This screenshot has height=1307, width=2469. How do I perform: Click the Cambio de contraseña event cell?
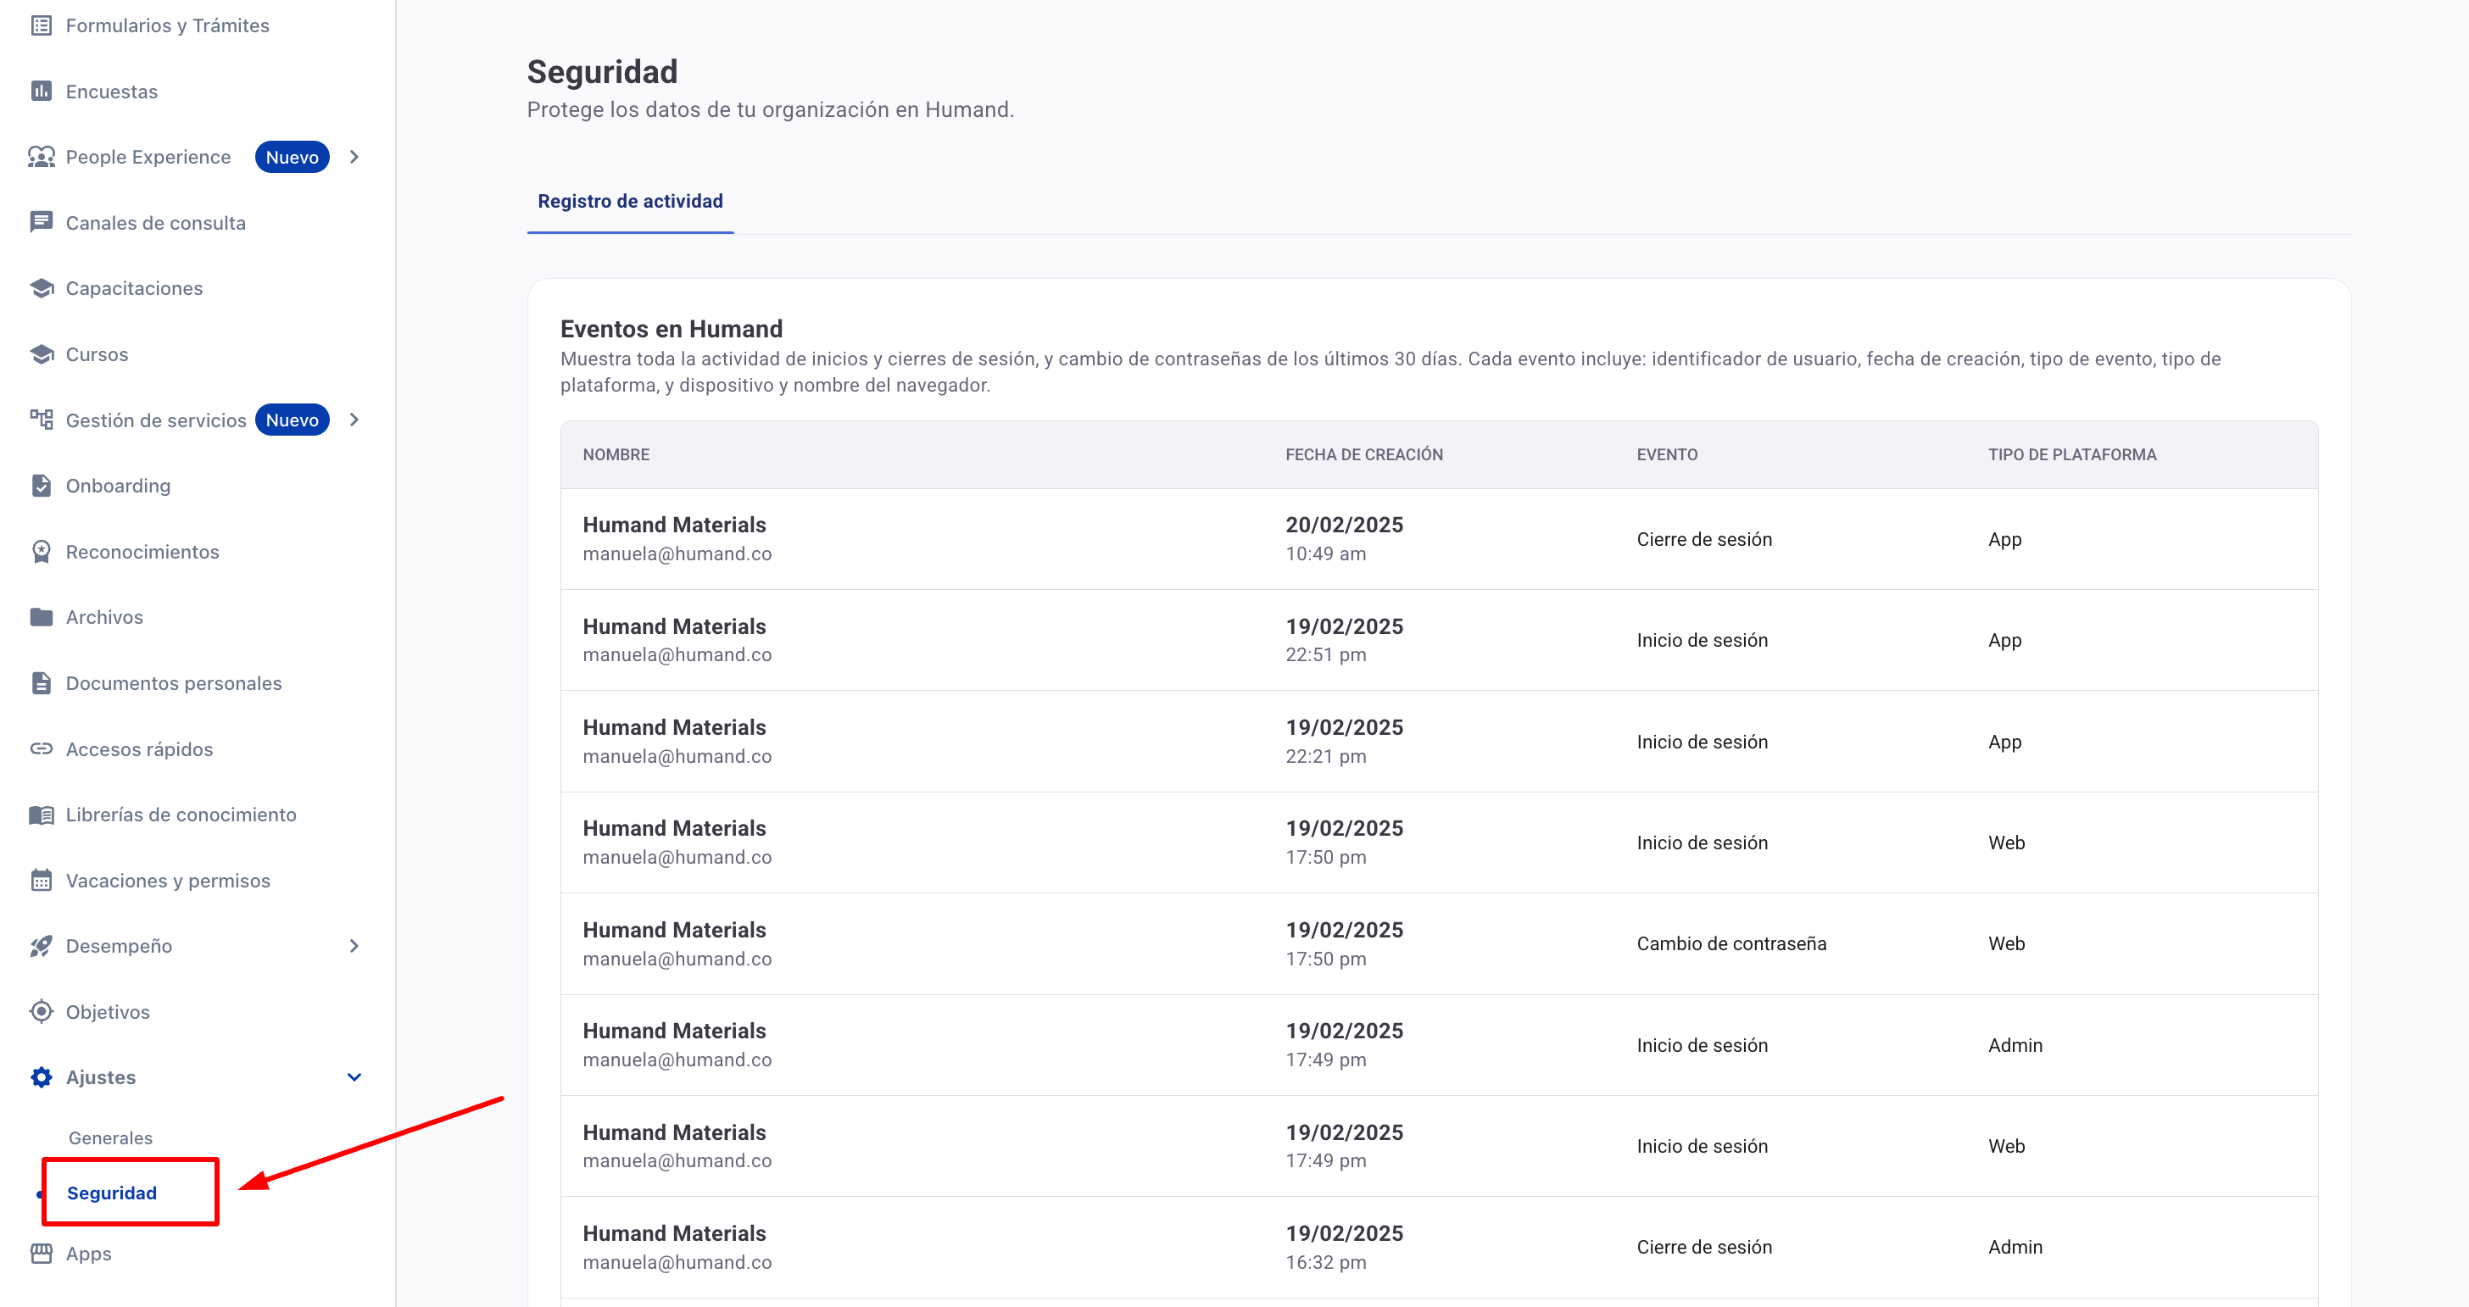tap(1731, 944)
